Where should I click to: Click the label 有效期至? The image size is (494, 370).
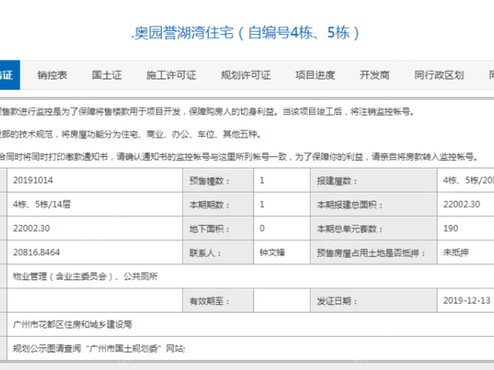point(210,301)
